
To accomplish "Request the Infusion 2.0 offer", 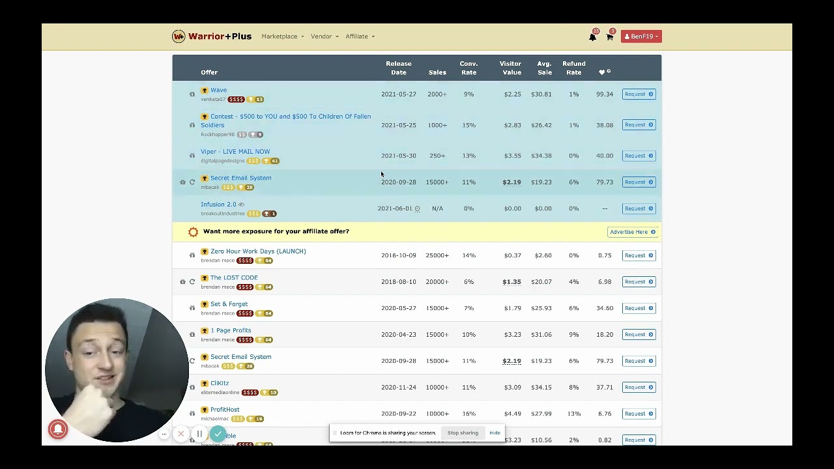I will pyautogui.click(x=639, y=208).
